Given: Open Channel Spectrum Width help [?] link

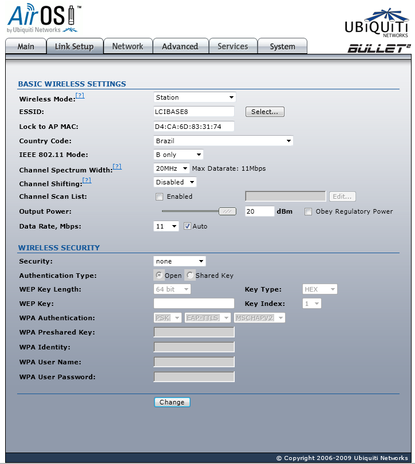Looking at the screenshot, I should click(117, 167).
